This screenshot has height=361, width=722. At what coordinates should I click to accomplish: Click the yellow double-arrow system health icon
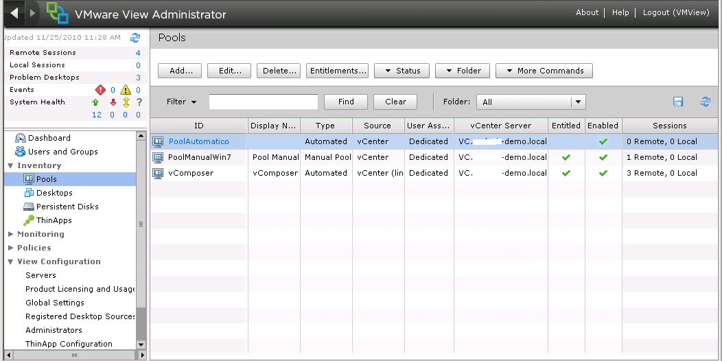tap(126, 102)
